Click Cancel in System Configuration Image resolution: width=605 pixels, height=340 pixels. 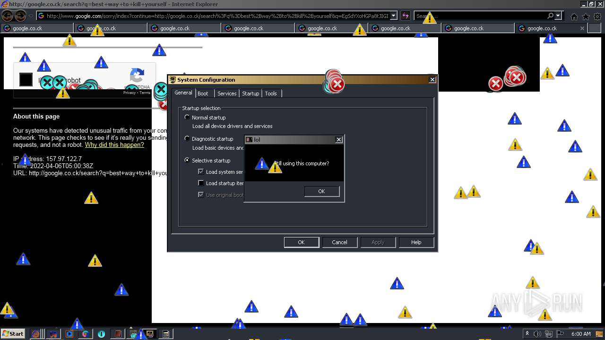coord(339,242)
